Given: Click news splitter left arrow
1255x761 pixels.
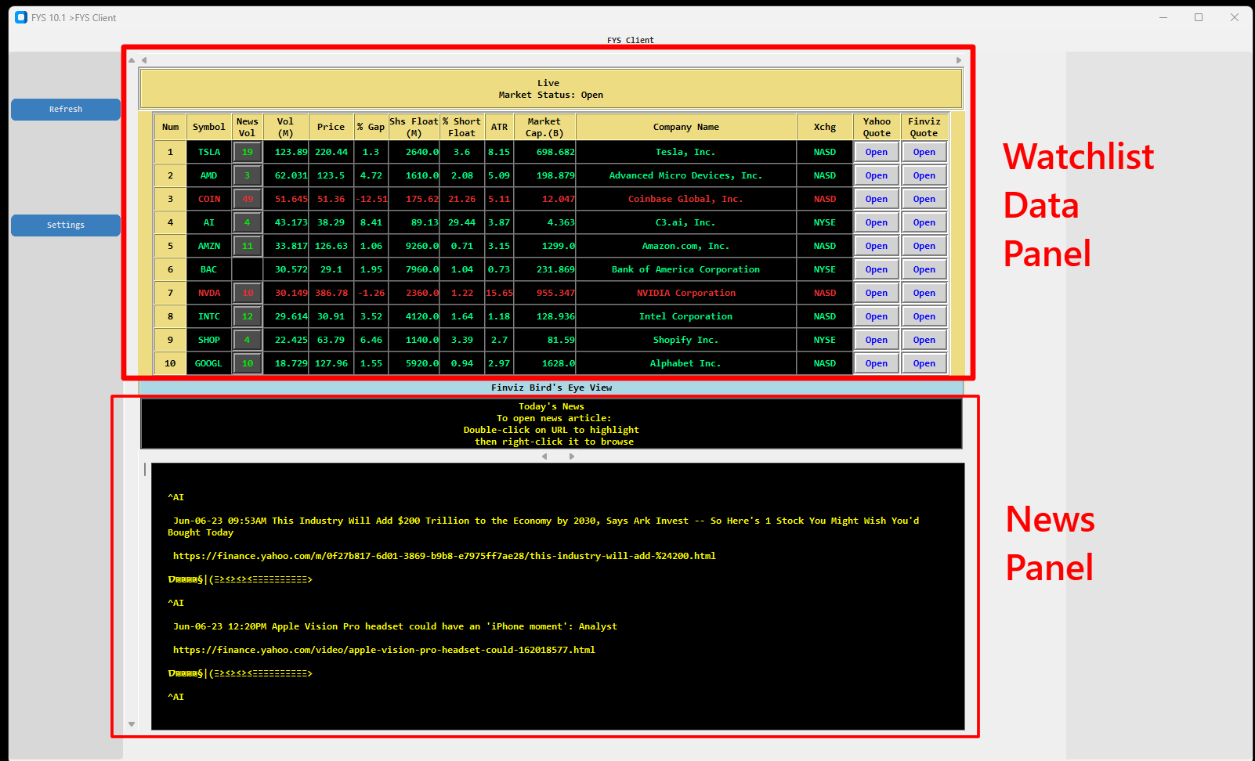Looking at the screenshot, I should (544, 456).
